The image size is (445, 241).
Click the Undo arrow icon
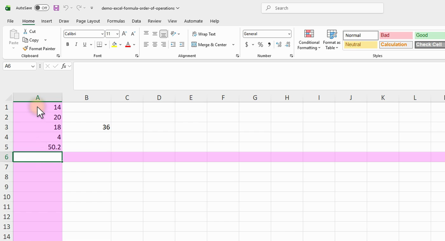pos(66,8)
